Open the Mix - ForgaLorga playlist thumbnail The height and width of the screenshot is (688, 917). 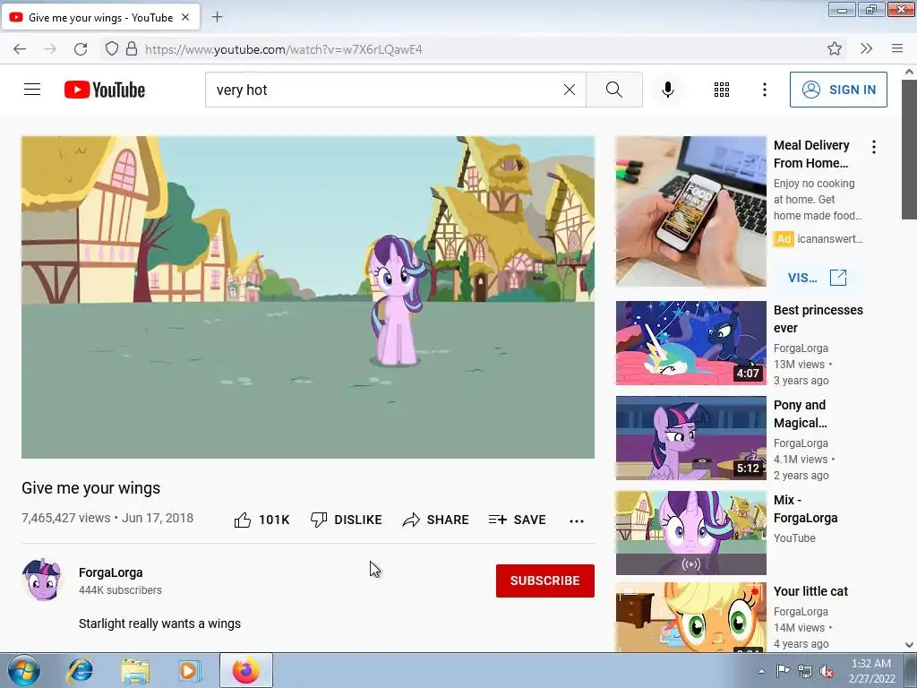690,532
